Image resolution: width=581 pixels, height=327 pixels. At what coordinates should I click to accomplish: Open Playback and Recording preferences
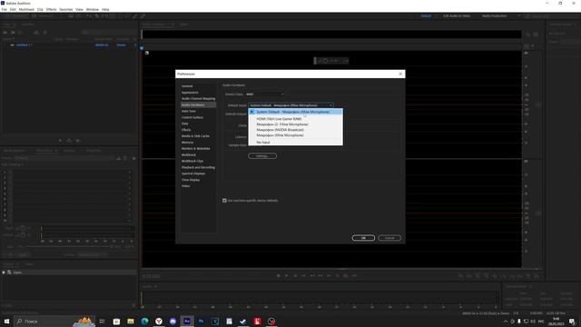[x=198, y=167]
